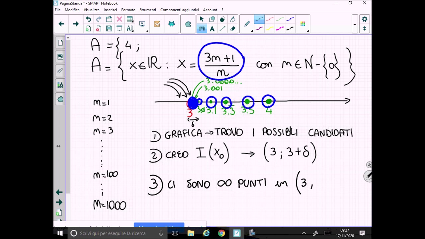The image size is (425, 239).
Task: Add a new page icon
Action: (x=88, y=29)
